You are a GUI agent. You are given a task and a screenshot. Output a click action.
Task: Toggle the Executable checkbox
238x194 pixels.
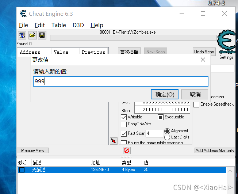[x=161, y=117]
